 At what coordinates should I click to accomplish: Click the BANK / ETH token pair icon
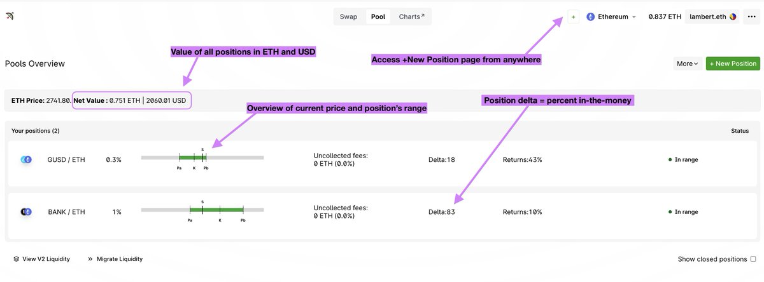[x=26, y=211]
